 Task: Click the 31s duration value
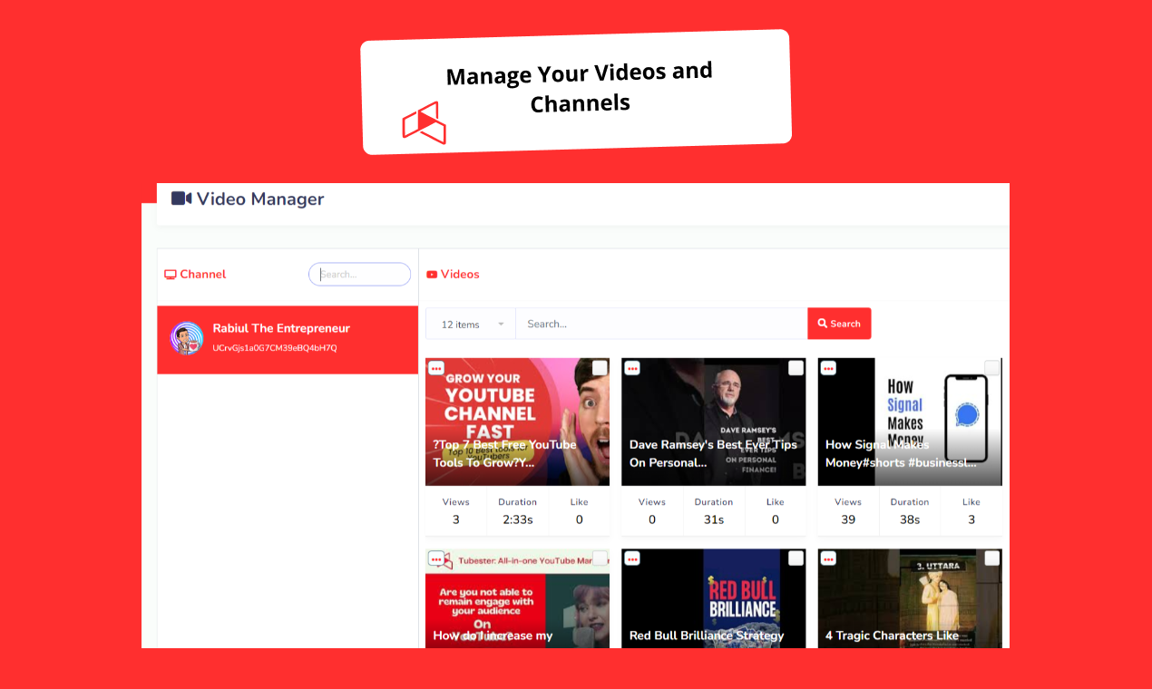pyautogui.click(x=714, y=519)
